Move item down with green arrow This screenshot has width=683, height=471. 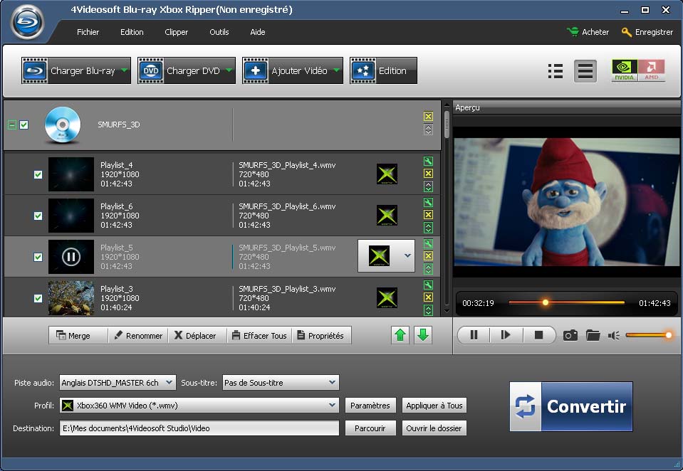423,335
